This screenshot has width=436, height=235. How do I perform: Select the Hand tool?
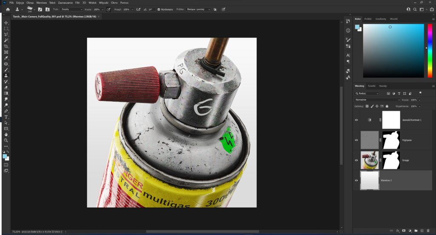[6, 135]
